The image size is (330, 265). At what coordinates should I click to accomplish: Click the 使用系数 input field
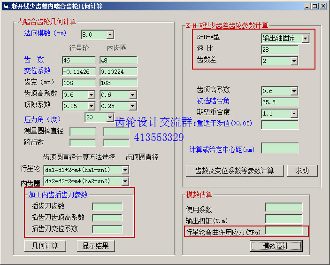coord(284,208)
